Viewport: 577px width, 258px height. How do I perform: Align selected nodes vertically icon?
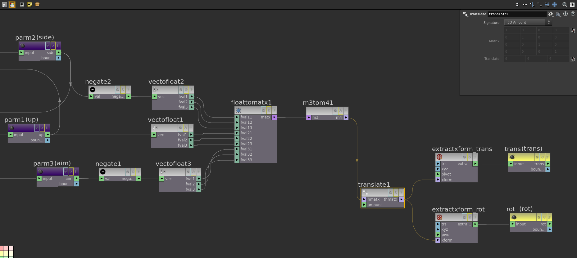pyautogui.click(x=517, y=5)
